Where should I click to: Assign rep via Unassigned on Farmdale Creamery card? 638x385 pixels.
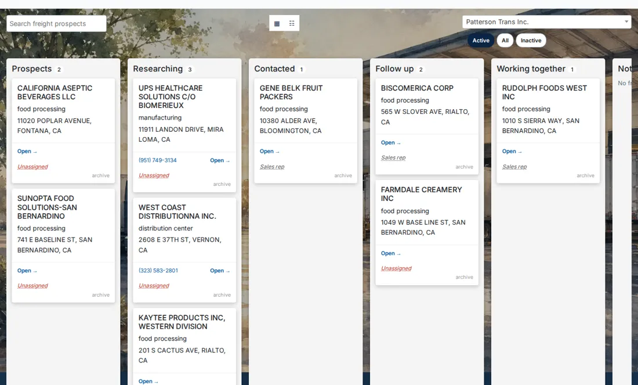pyautogui.click(x=396, y=268)
